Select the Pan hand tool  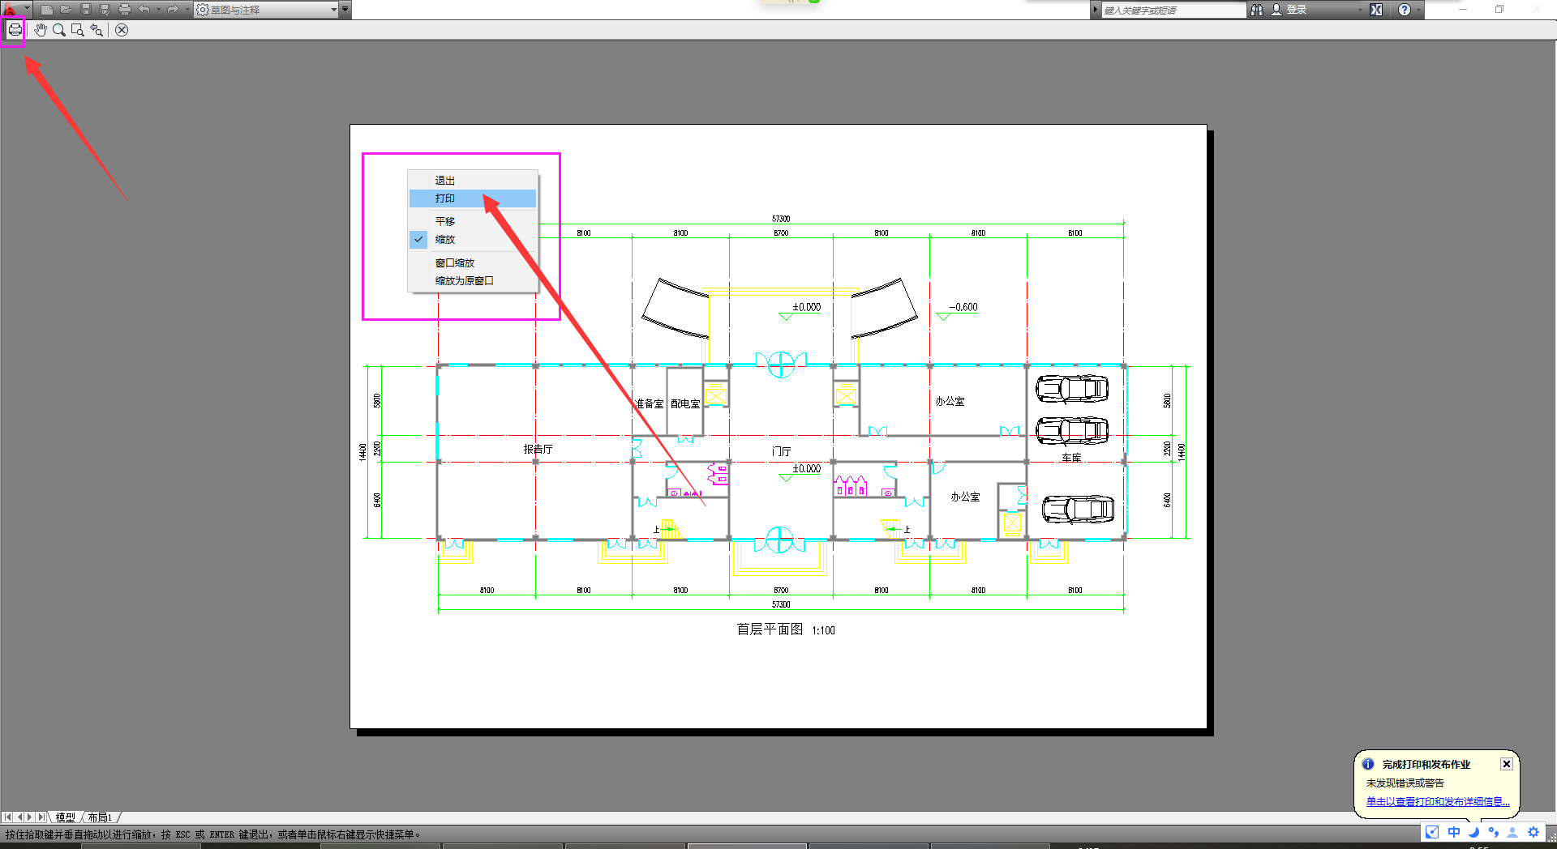pyautogui.click(x=41, y=30)
